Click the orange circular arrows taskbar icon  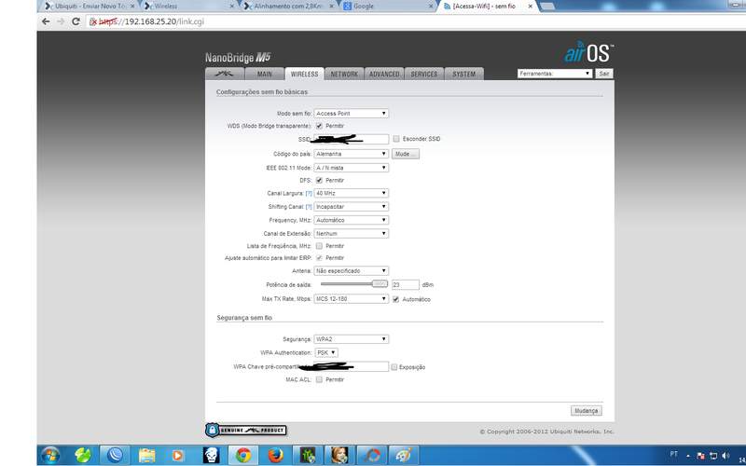371,456
